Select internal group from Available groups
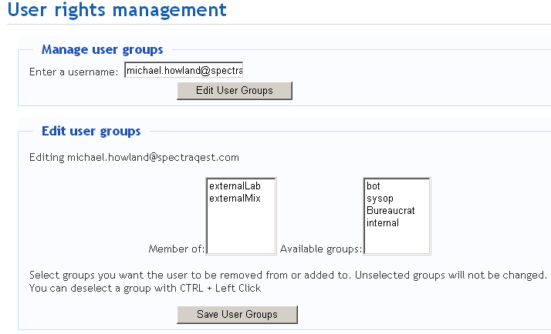This screenshot has height=334, width=551. click(x=383, y=223)
